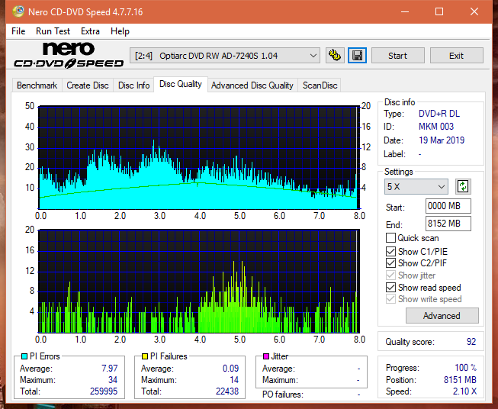Image resolution: width=498 pixels, height=409 pixels.
Task: Switch to Advanced Disc Quality tab
Action: 252,85
